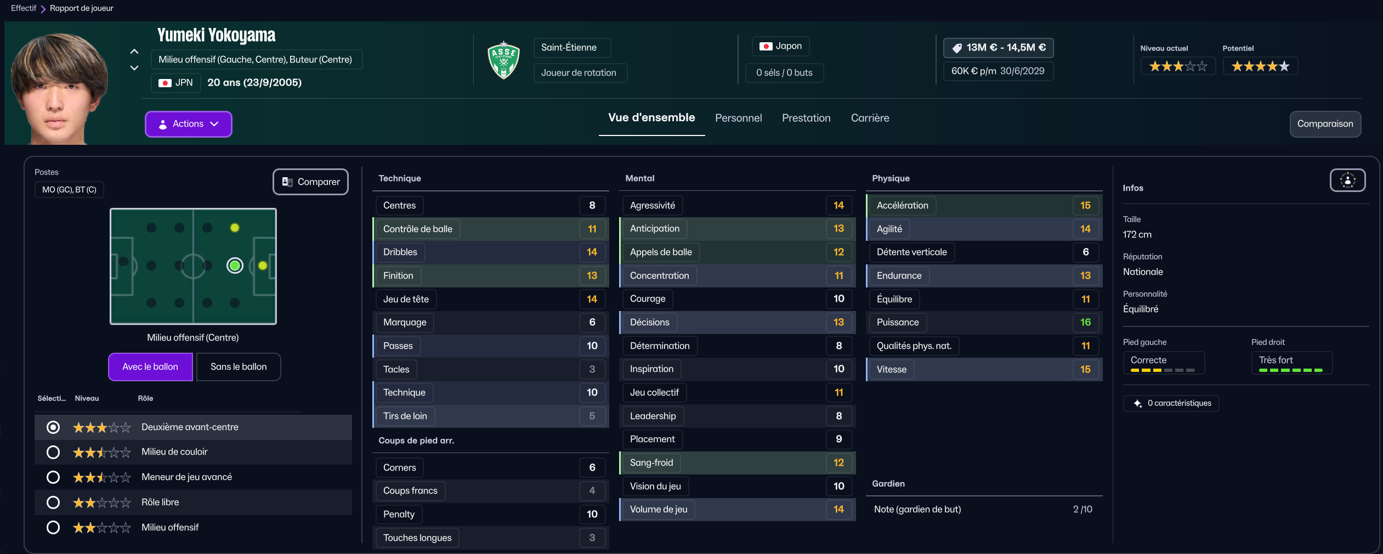Screen dimensions: 1383x554
Task: Go to next player with down chevron
Action: [x=134, y=68]
